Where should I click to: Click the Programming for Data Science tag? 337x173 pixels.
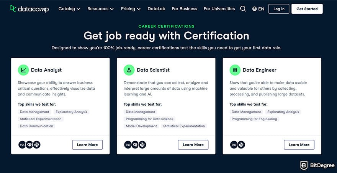point(149,119)
